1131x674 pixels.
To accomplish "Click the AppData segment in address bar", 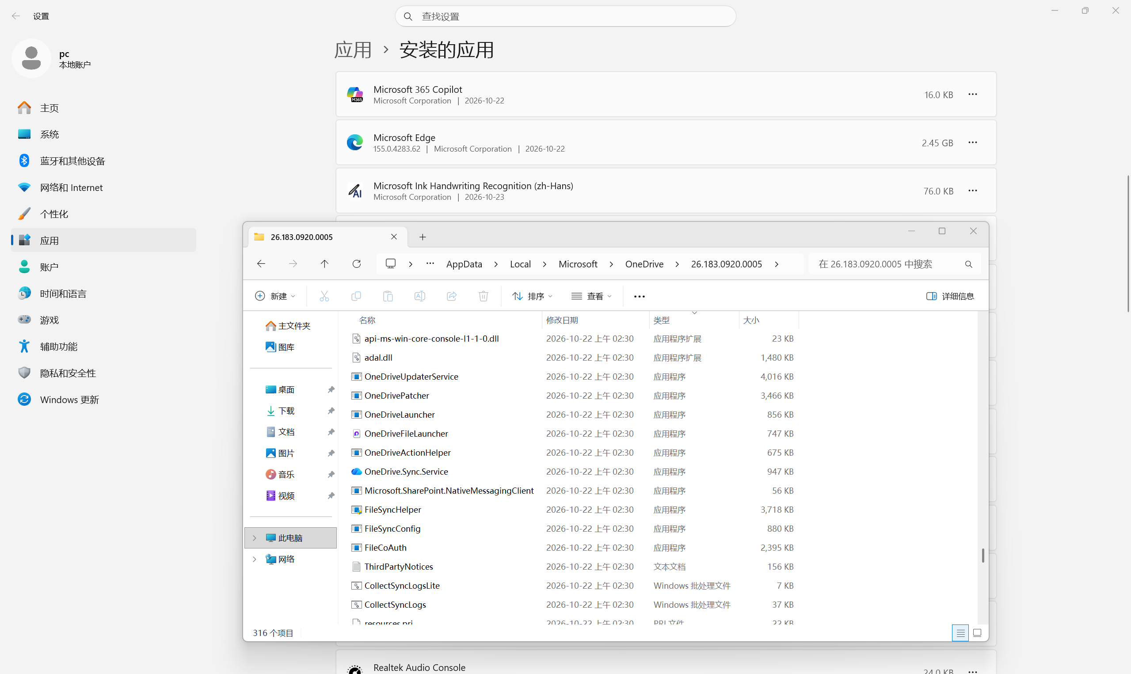I will [x=464, y=264].
